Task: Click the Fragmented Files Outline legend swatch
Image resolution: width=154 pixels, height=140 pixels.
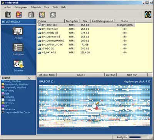Action: (3, 112)
